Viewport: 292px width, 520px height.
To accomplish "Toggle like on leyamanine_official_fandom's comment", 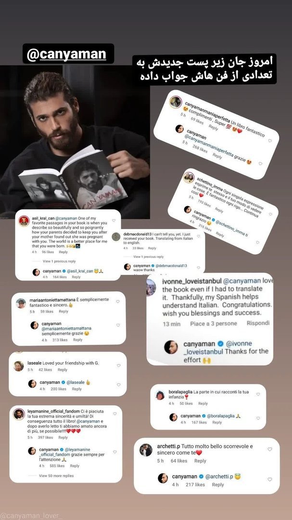I will point(114,414).
